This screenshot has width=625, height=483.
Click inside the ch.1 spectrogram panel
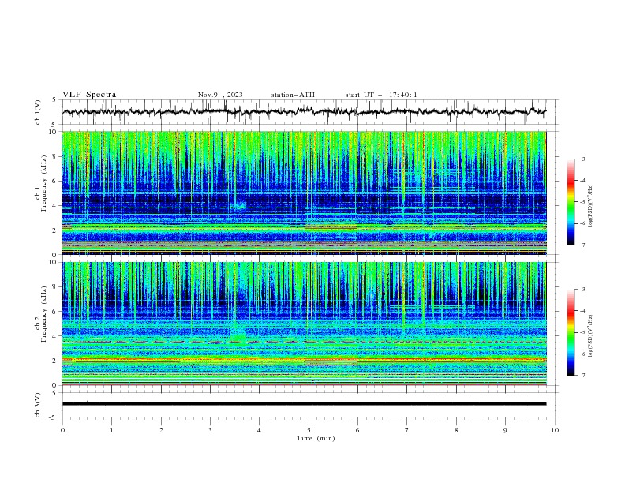304,193
